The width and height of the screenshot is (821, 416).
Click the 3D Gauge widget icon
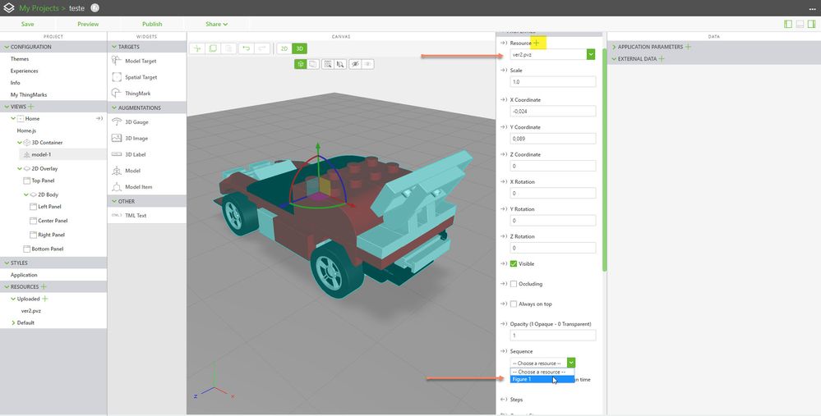(117, 122)
